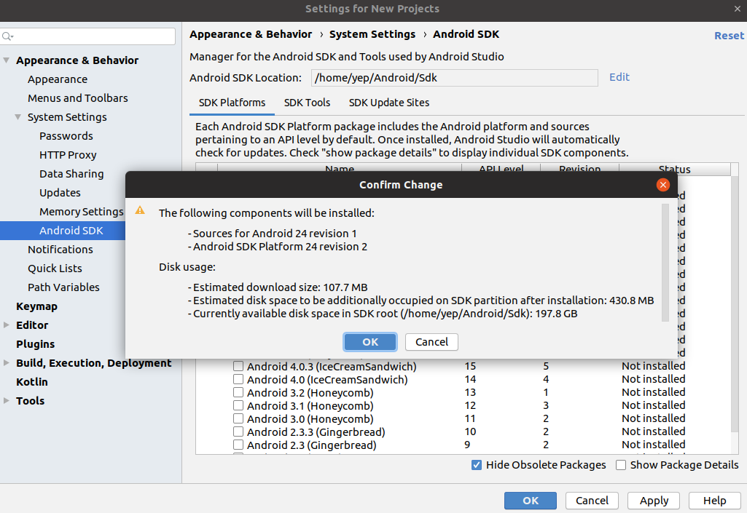Click the settings search field

click(x=88, y=36)
